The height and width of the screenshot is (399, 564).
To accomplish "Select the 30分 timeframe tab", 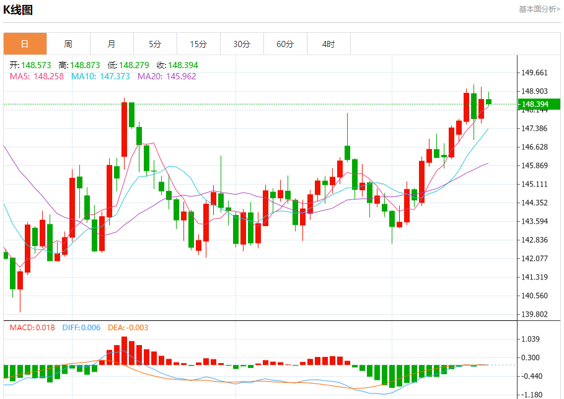I will point(242,44).
